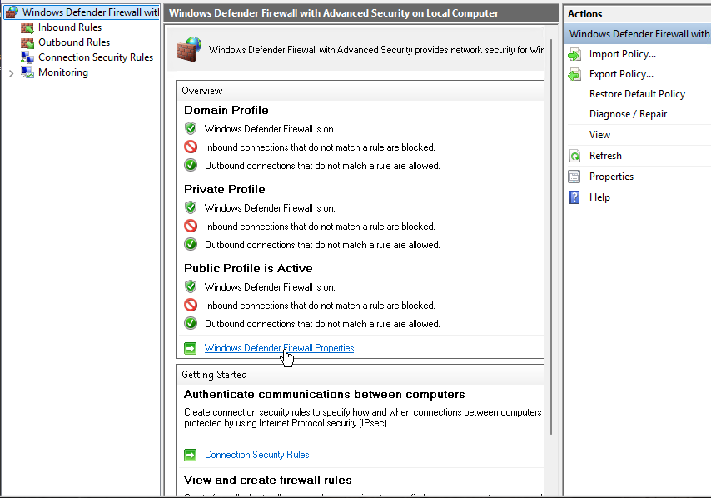
Task: Click the center pane title bar text
Action: click(x=334, y=13)
